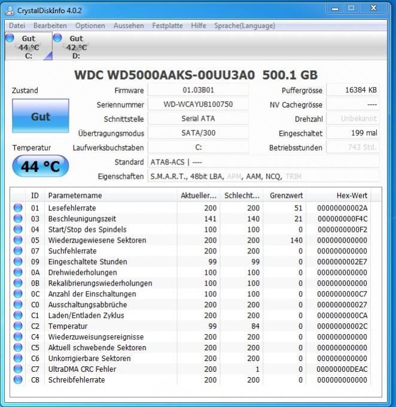Screen dimensions: 396x407
Task: Click status orb of Rekalibrierungswiederholungen row
Action: tap(18, 283)
